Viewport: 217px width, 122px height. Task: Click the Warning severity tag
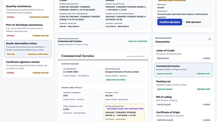[11, 54]
